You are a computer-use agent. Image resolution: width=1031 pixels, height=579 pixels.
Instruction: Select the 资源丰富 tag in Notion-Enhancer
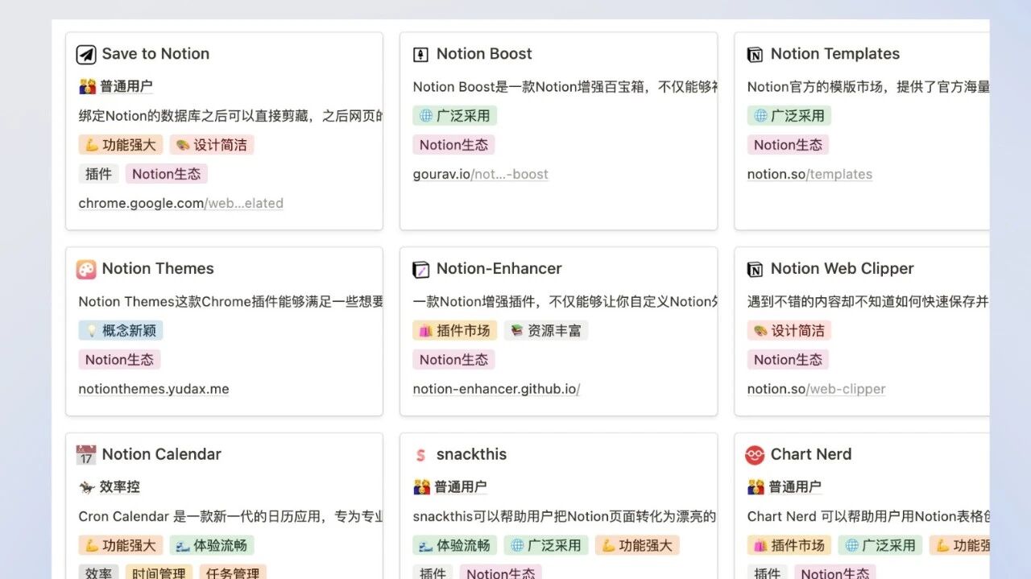click(x=546, y=330)
